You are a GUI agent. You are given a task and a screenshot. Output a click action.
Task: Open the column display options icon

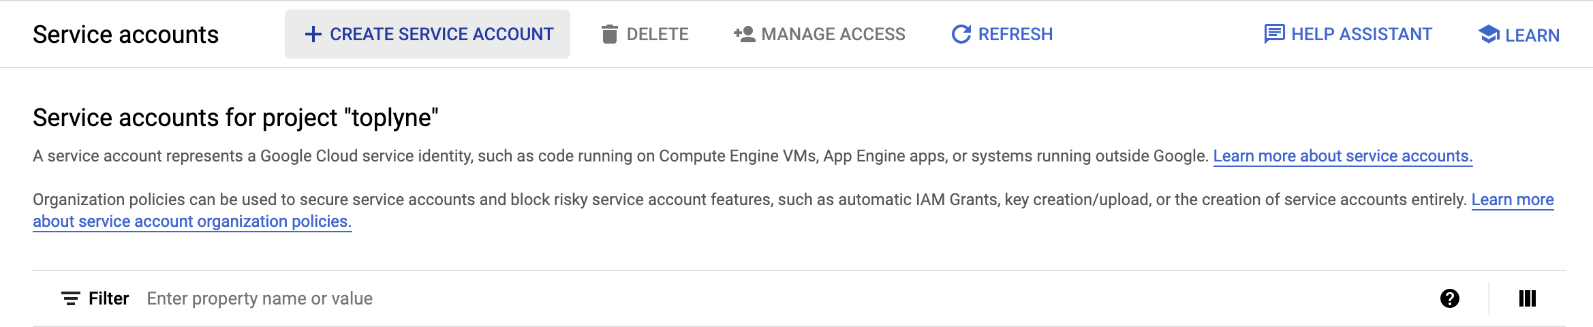coord(1528,298)
